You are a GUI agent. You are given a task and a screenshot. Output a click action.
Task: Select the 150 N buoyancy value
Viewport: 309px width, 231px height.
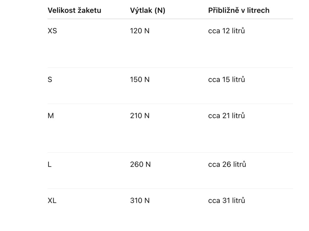tap(140, 80)
